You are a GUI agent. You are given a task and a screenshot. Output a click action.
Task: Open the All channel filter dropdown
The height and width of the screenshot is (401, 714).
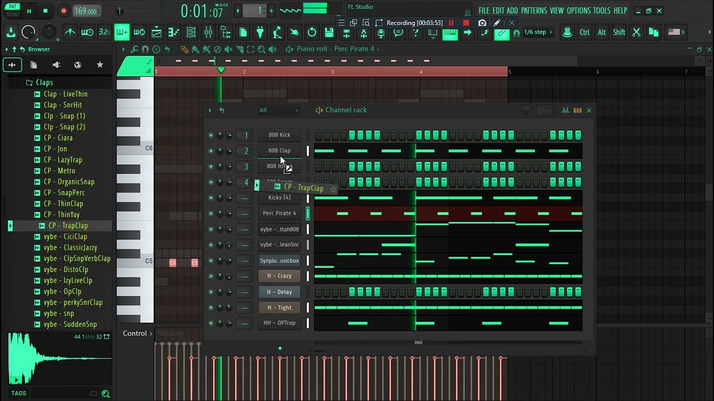(x=278, y=110)
